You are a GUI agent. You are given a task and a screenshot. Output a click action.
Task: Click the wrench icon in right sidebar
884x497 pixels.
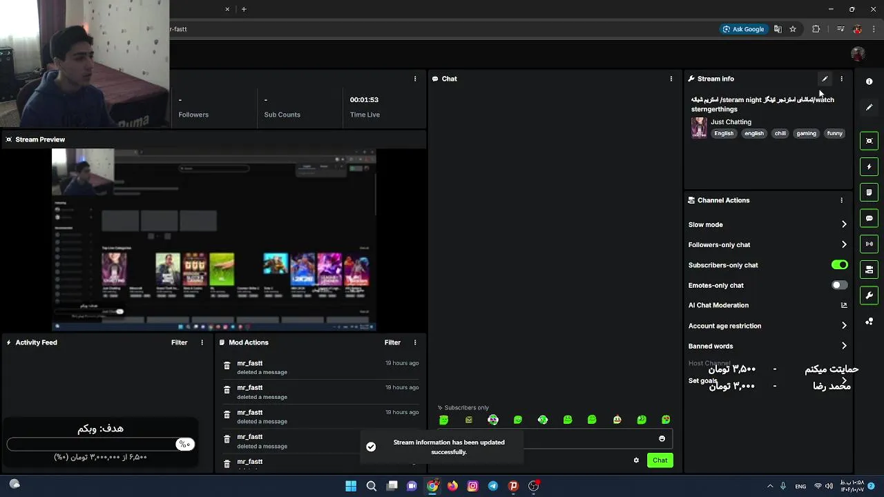tap(869, 295)
